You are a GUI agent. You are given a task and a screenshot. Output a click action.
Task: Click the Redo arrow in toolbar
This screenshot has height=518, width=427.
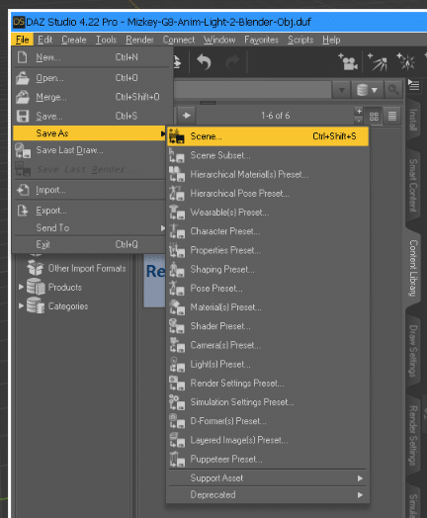[x=232, y=62]
